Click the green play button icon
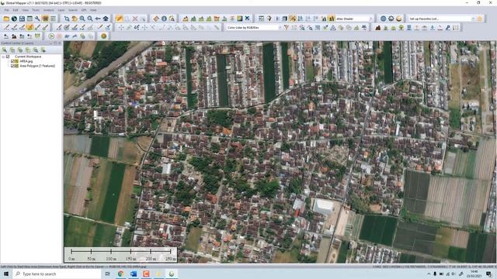 [51, 36]
